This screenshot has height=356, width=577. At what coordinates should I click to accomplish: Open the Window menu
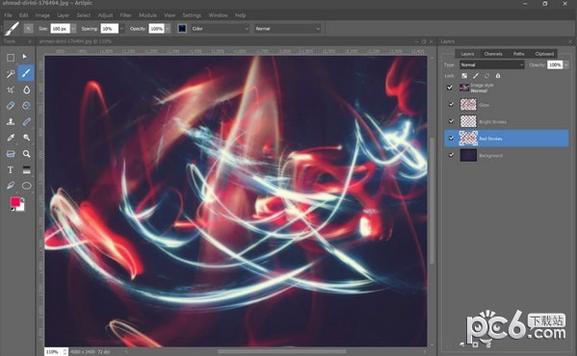219,15
